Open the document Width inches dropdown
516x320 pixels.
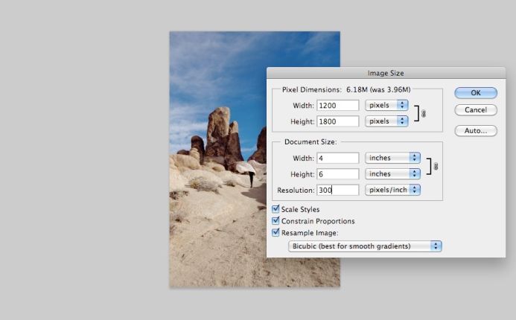[x=392, y=158]
